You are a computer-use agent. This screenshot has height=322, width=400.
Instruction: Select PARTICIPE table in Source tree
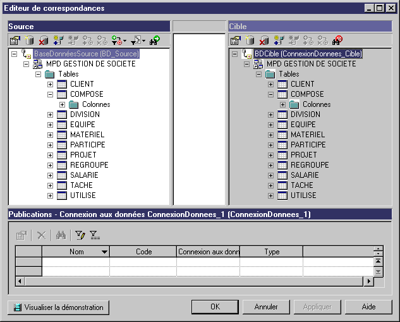click(x=87, y=145)
